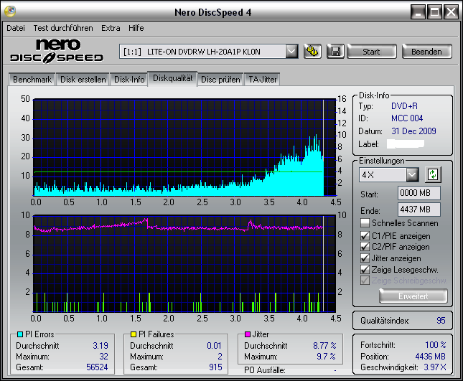This screenshot has height=381, width=463.
Task: Click the Geschwindigkeit value 3.97 X
Action: point(435,367)
